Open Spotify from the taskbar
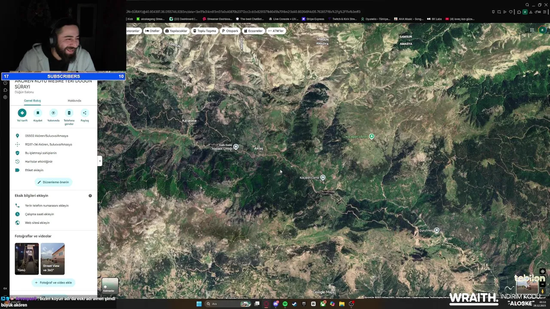 pos(285,304)
